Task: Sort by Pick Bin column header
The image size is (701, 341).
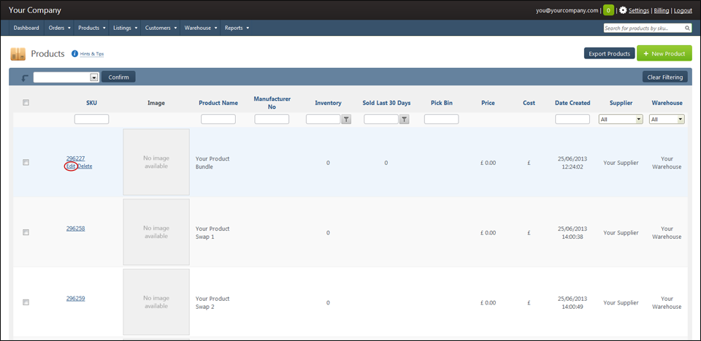Action: click(x=442, y=103)
